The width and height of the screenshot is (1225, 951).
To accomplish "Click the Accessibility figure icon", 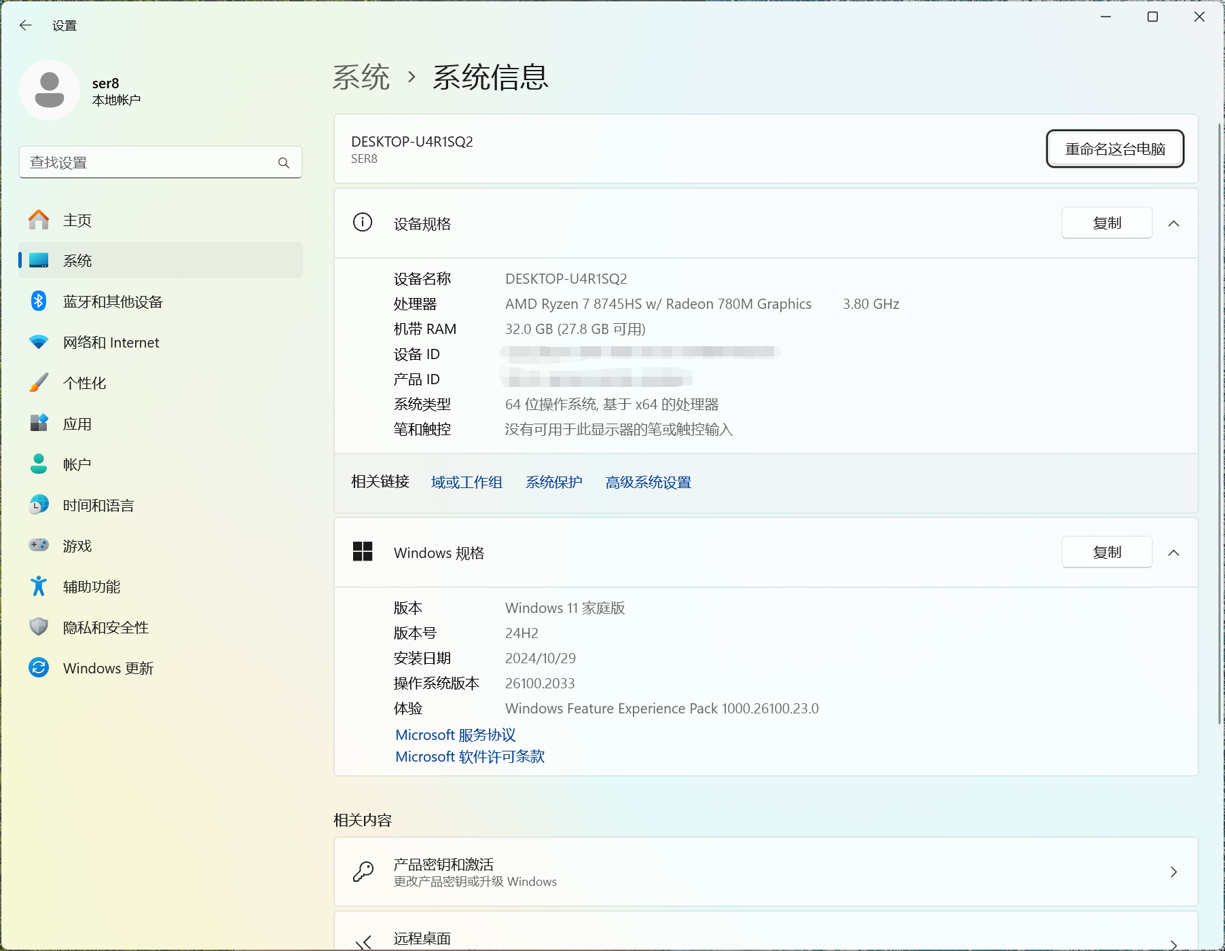I will click(x=39, y=586).
